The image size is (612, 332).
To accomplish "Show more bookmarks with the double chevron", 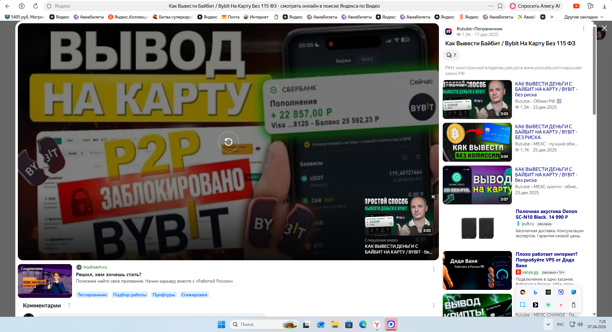I will coord(552,17).
